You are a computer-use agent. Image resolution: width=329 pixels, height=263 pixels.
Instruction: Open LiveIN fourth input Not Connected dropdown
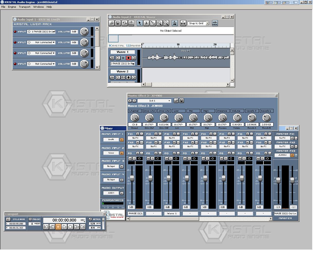pyautogui.click(x=41, y=64)
